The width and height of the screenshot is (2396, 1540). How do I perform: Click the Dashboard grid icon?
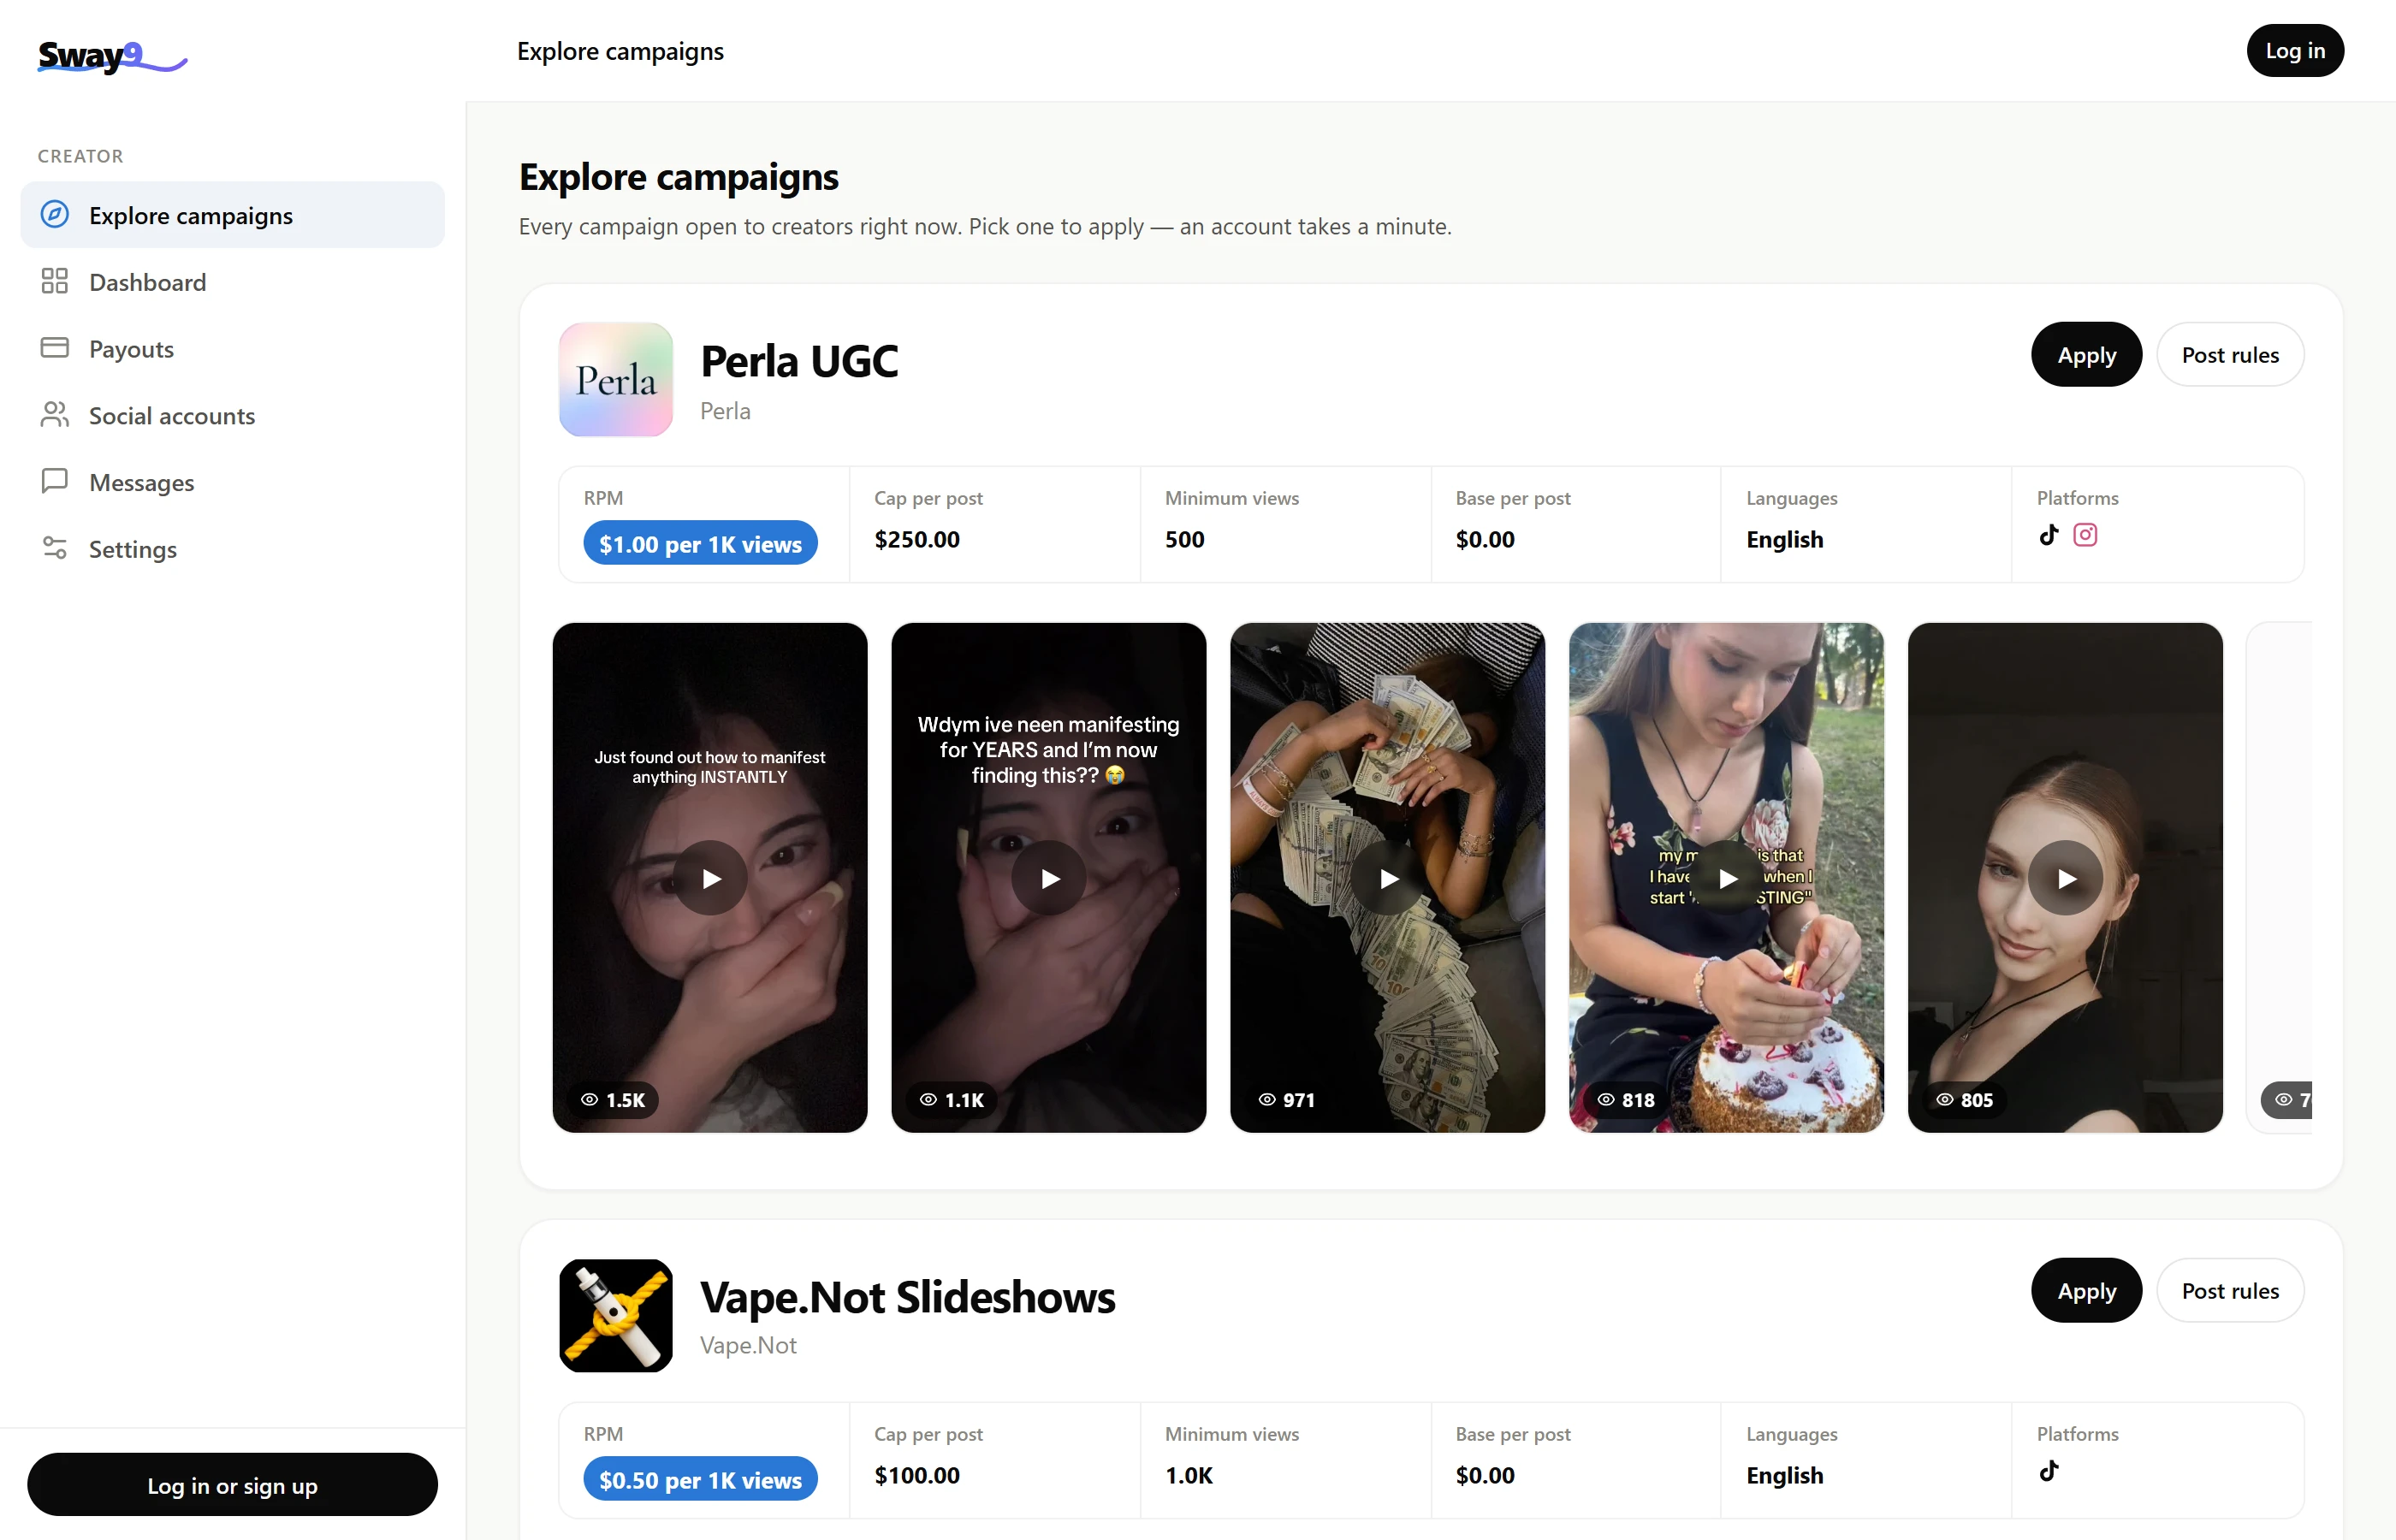55,281
